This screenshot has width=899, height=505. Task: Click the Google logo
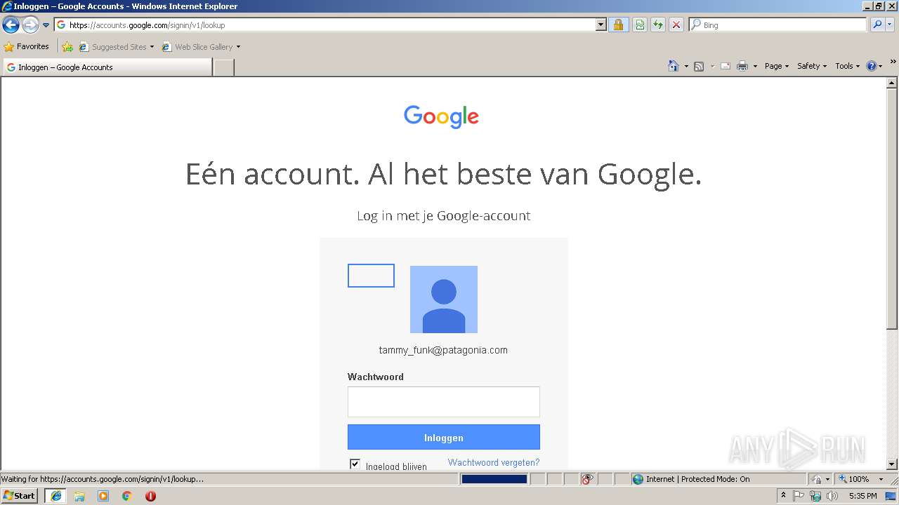[x=441, y=117]
